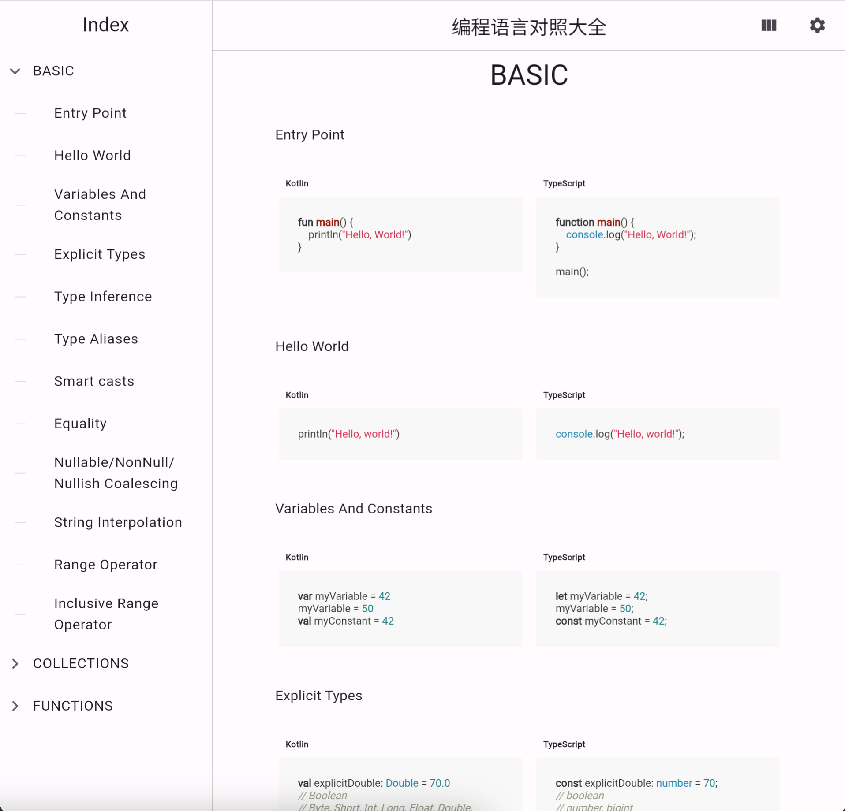Click TypeScript label under Variables And Constants

(564, 557)
